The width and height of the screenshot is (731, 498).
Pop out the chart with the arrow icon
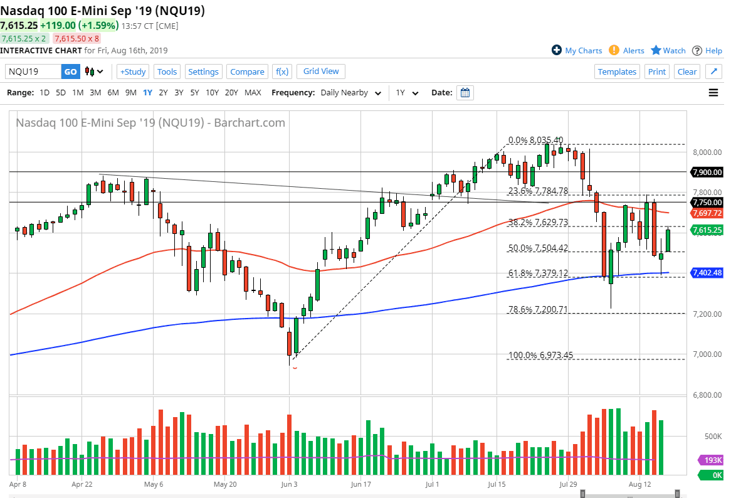[715, 71]
